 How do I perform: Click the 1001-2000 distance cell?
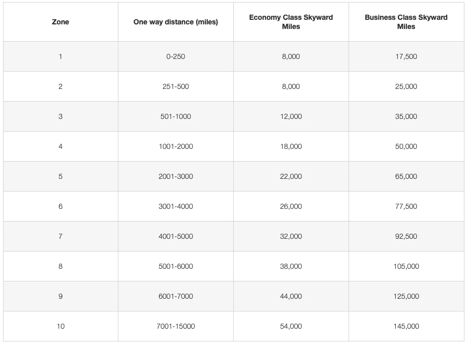pyautogui.click(x=175, y=146)
